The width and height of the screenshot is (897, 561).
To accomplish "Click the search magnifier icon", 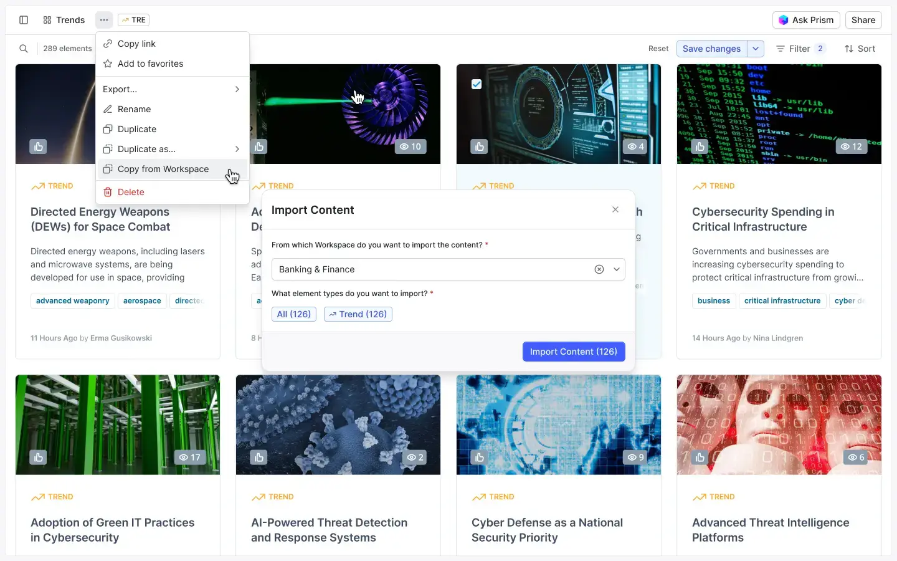I will tap(24, 49).
